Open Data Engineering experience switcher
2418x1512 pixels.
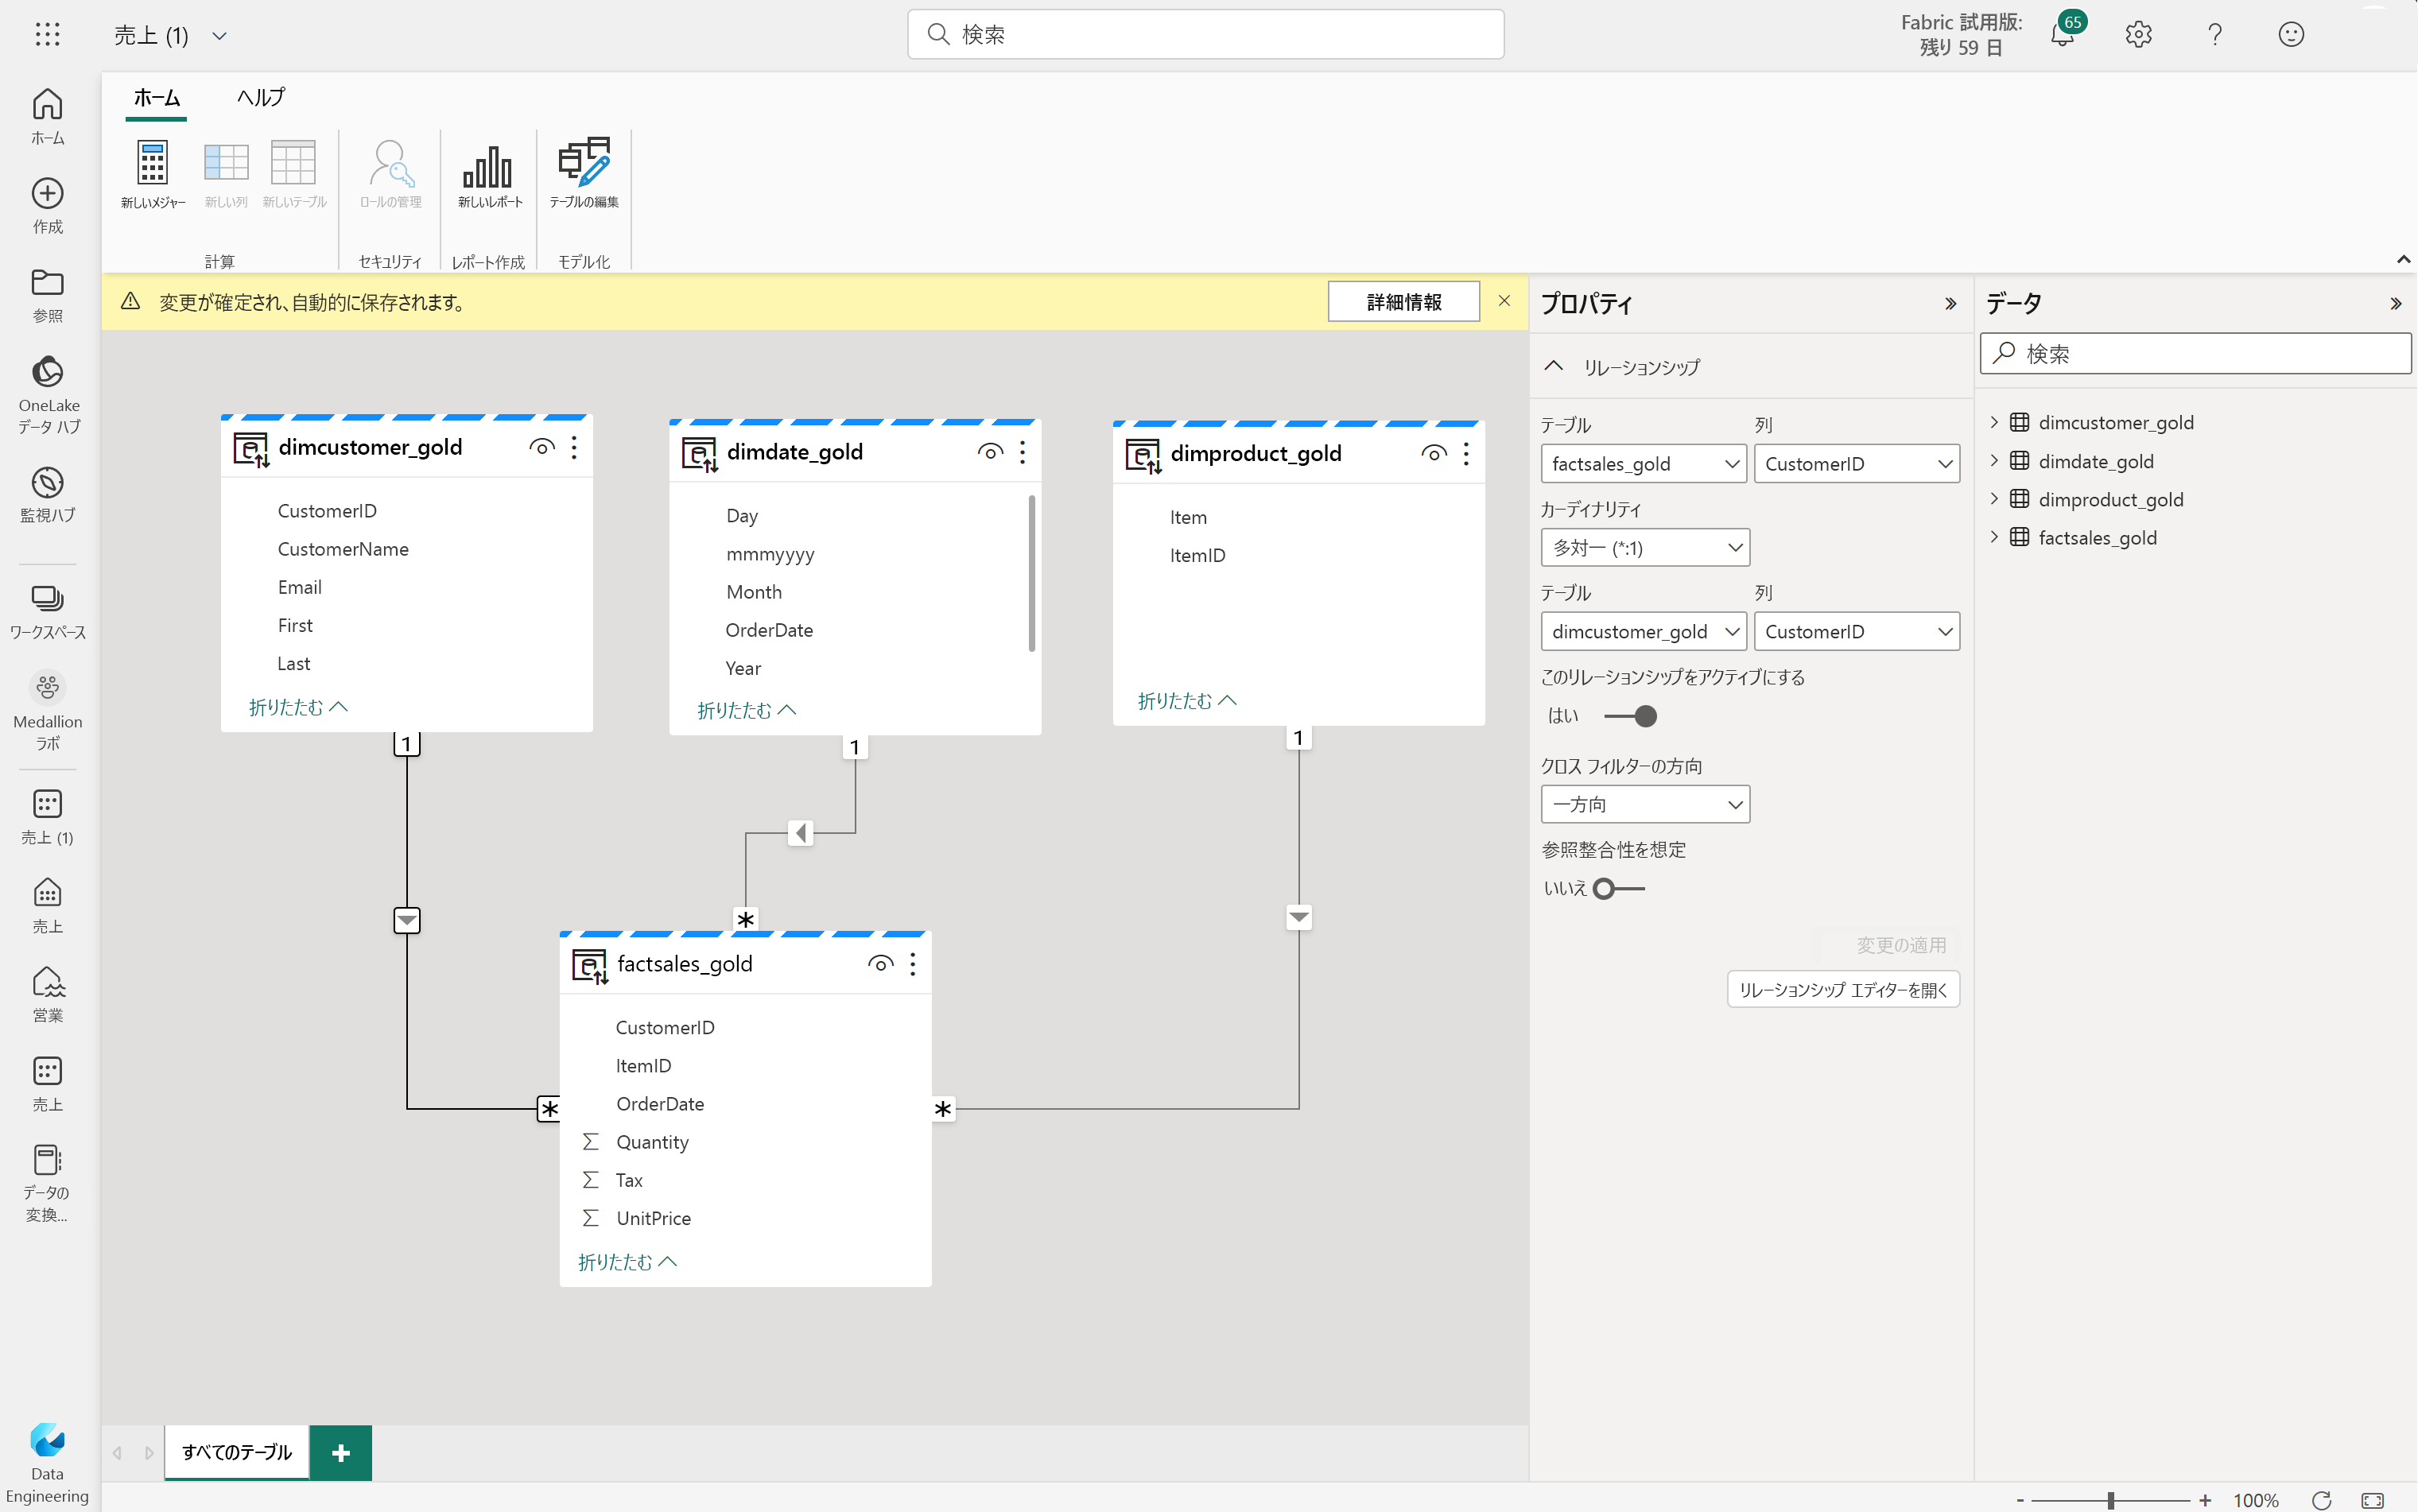(x=47, y=1462)
